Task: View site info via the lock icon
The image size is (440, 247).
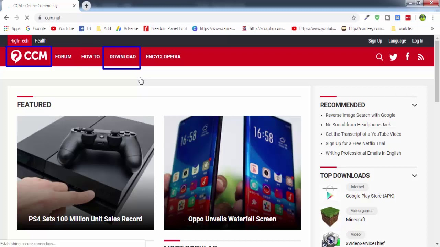Action: coord(40,18)
